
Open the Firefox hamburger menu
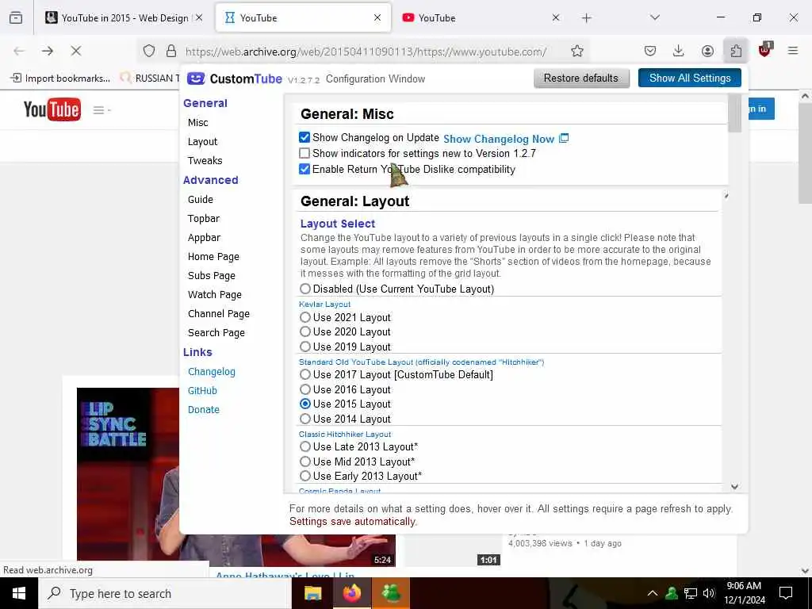(x=793, y=51)
